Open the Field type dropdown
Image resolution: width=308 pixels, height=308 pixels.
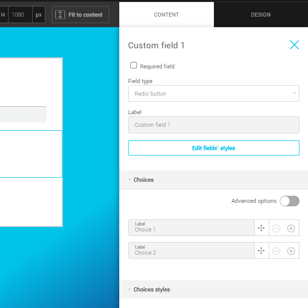pyautogui.click(x=213, y=94)
